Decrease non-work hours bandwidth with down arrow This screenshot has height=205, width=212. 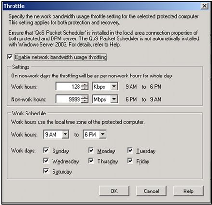[84, 101]
